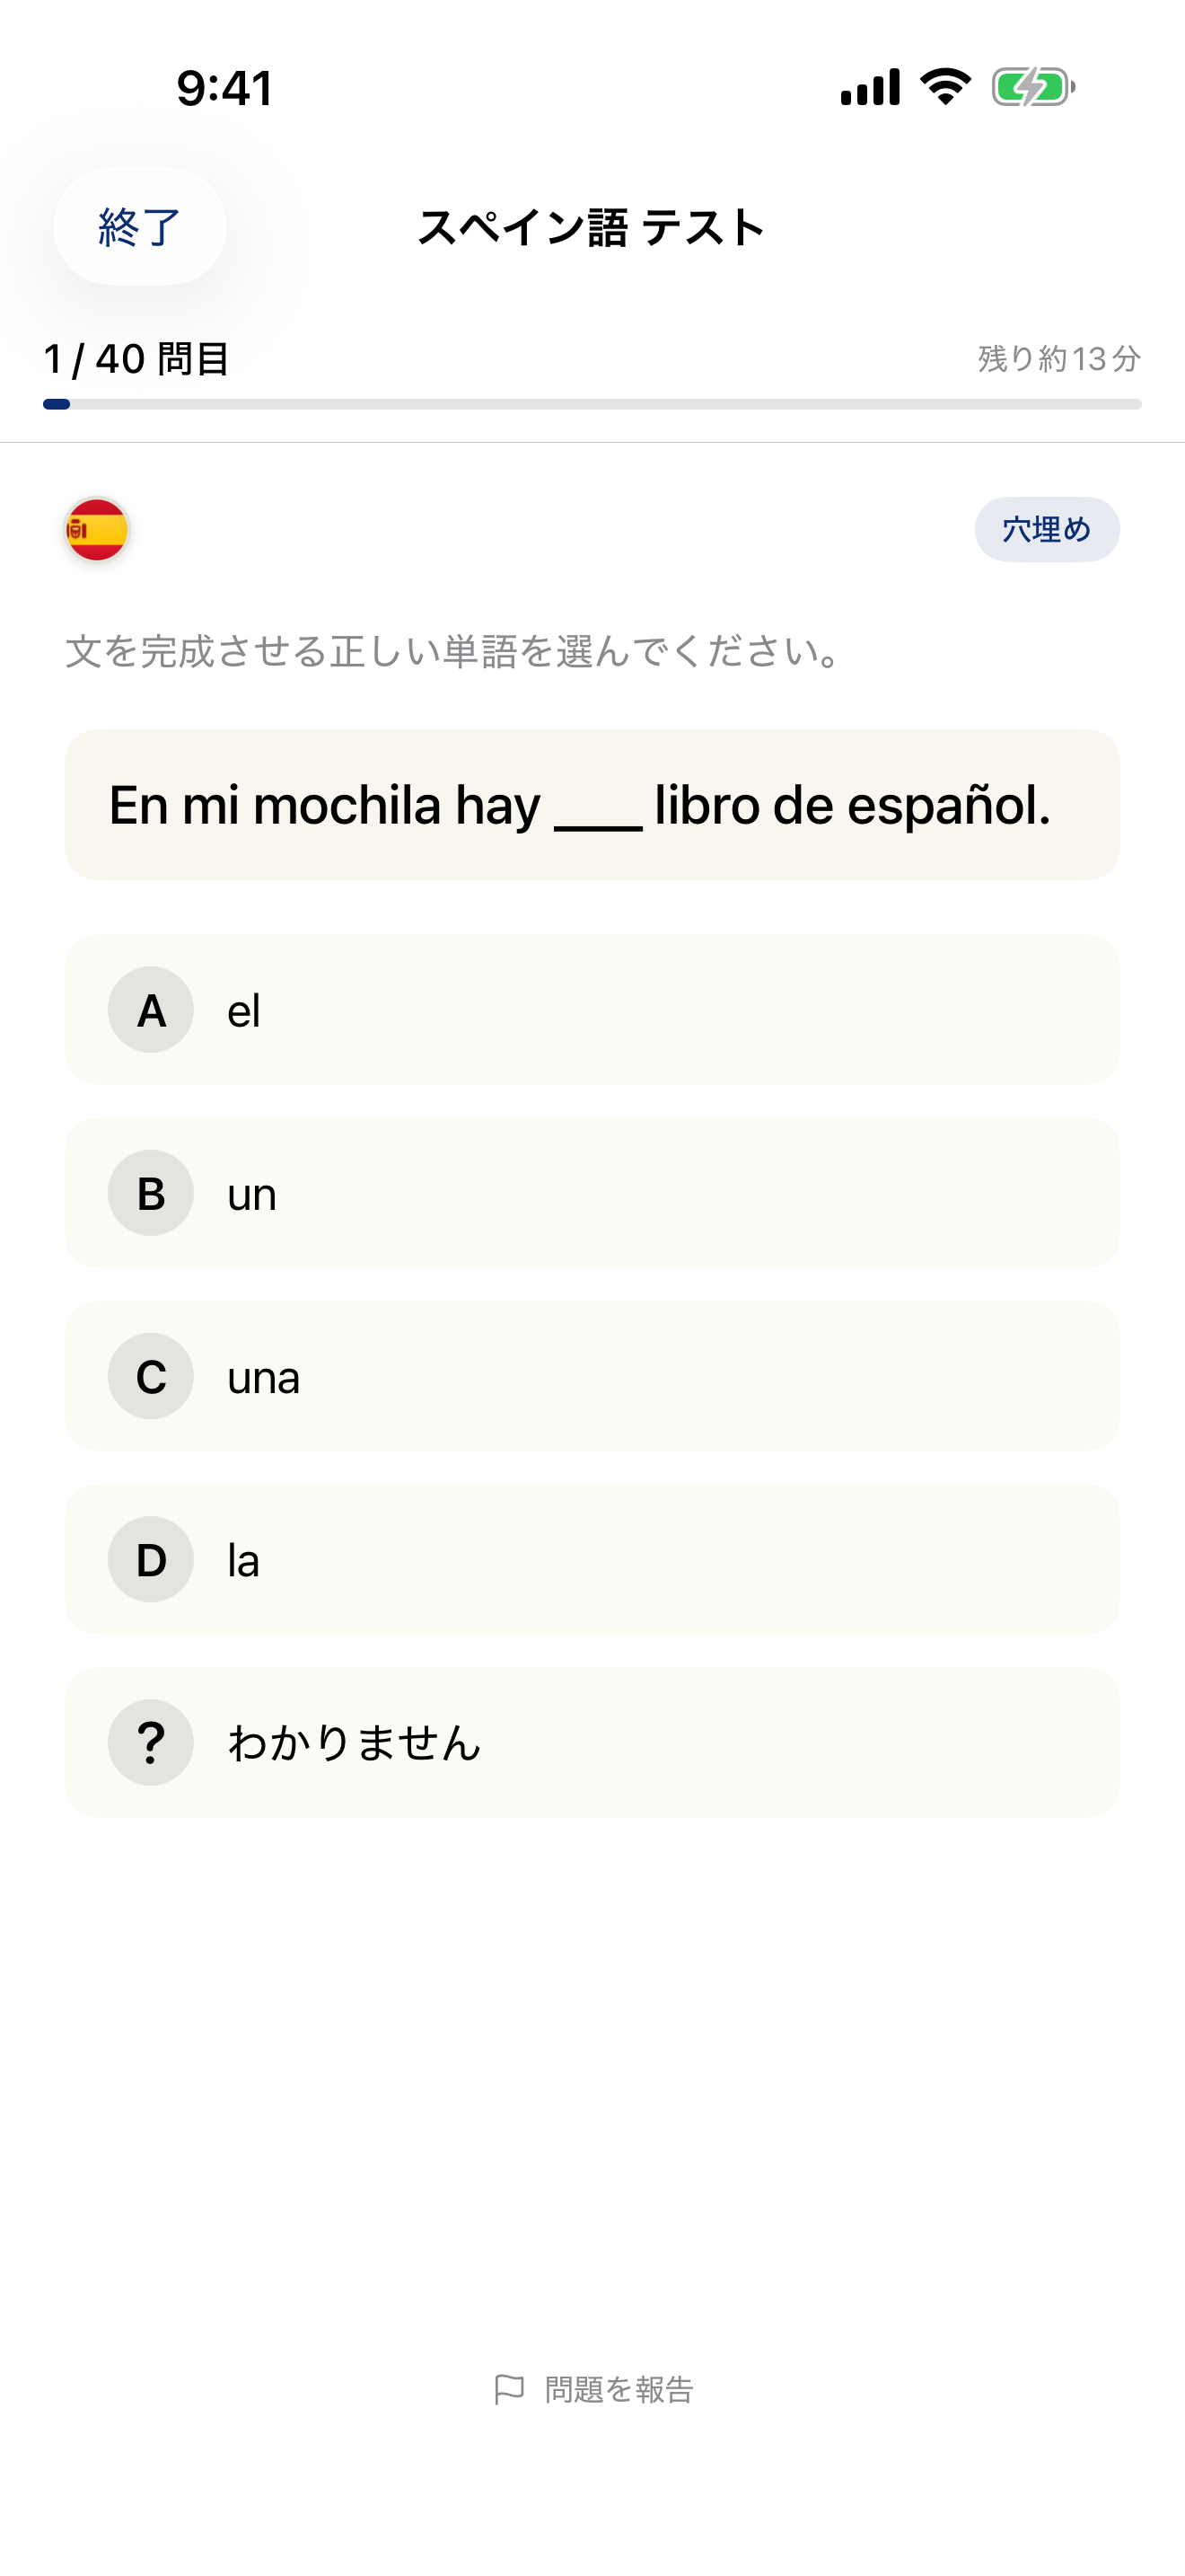Select answer C una
This screenshot has height=2576, width=1185.
592,1376
